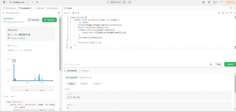This screenshot has height=112, width=236.
Task: Click the submitter avatar under Accepted
Action: click(x=5, y=22)
